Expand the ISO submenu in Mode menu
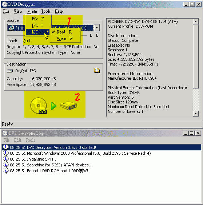Screen dimensions: 203x205 click(37, 32)
